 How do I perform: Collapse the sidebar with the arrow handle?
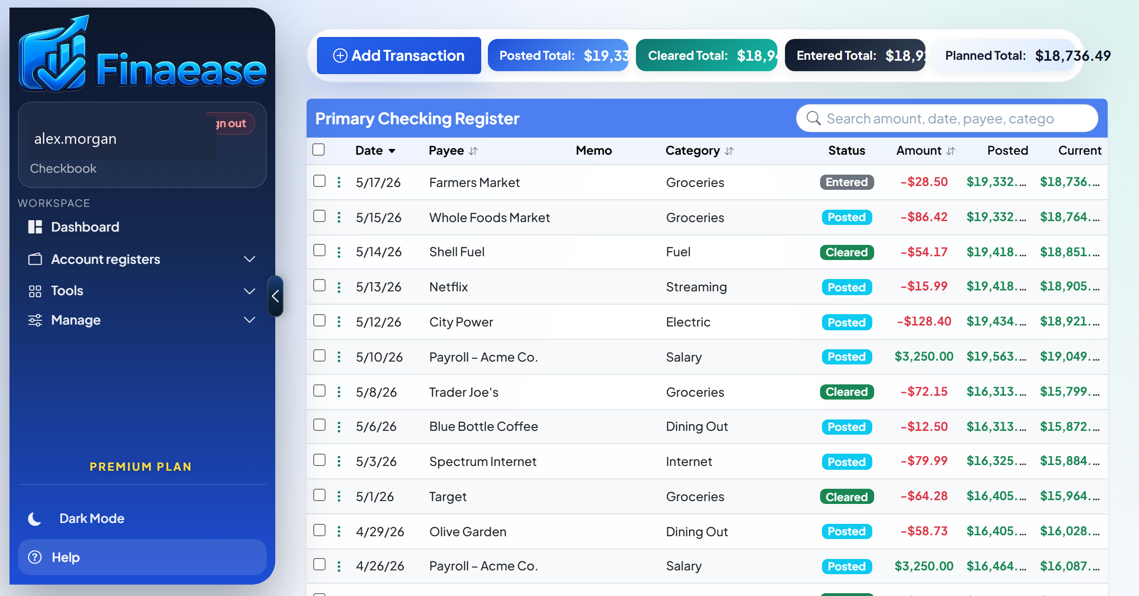coord(275,296)
